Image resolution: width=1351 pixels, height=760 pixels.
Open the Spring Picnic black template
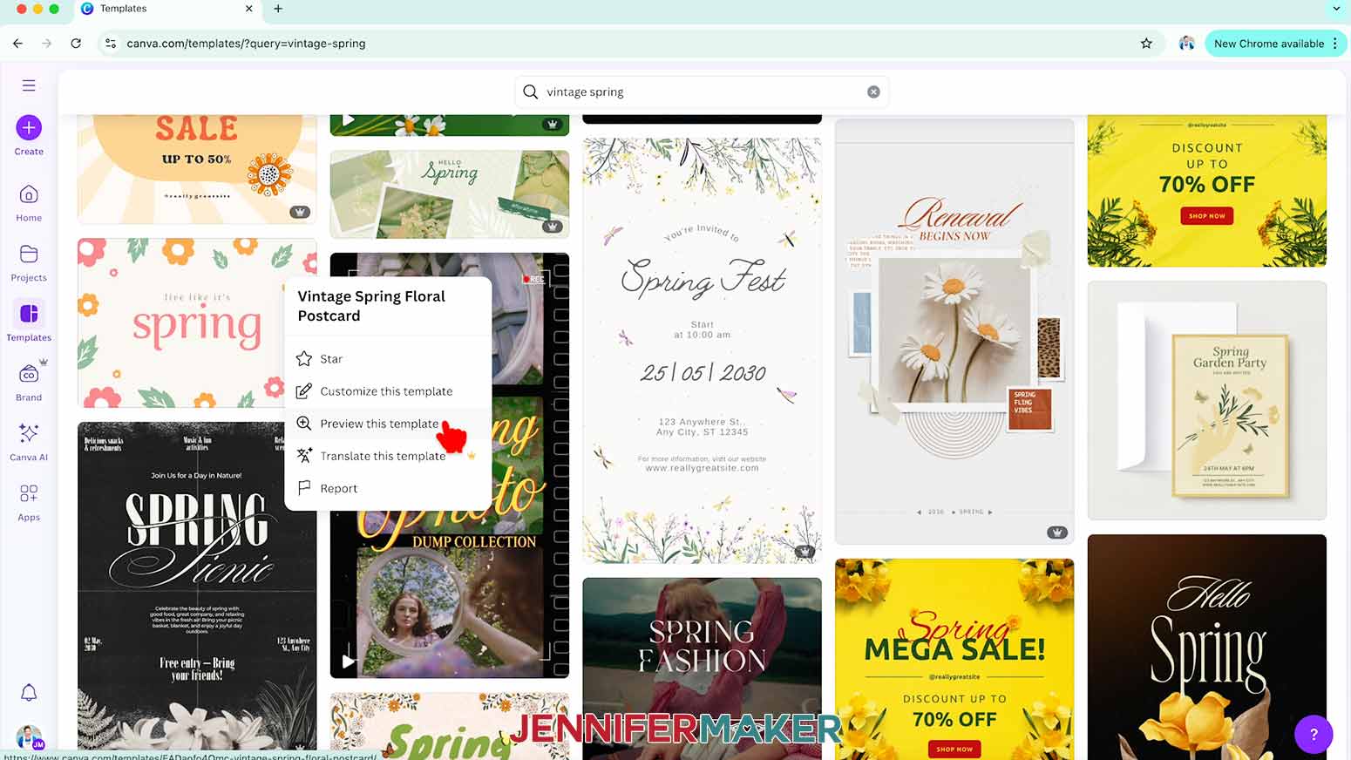197,587
